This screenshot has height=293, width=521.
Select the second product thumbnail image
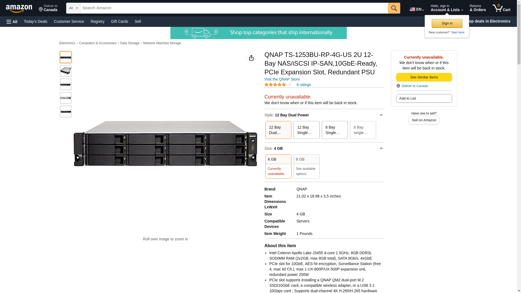tap(66, 71)
